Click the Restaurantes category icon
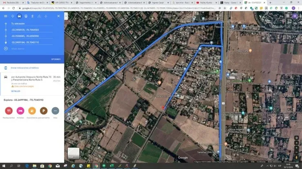Screen dimensions: 302x169 pos(9,110)
